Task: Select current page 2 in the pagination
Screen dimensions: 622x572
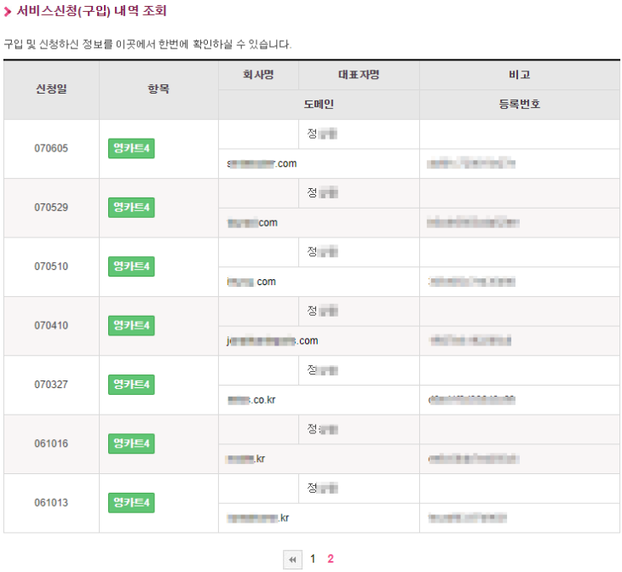Action: tap(331, 559)
